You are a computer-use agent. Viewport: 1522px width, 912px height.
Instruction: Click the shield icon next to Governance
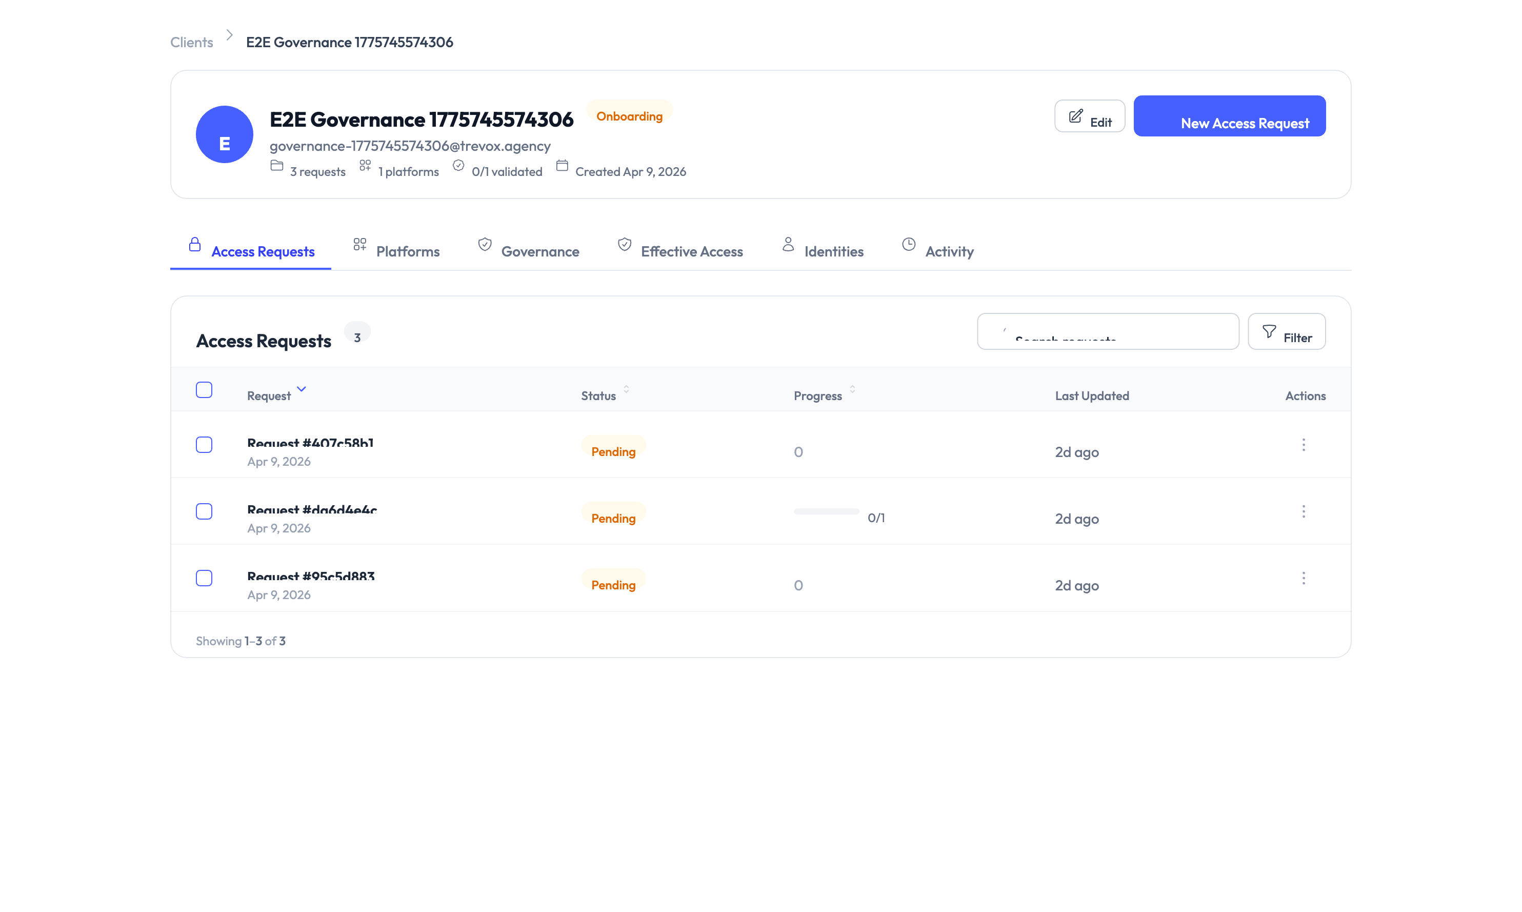click(485, 245)
